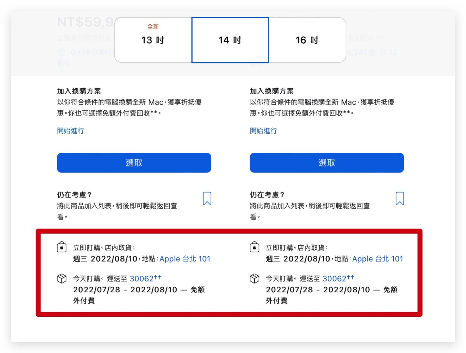
Task: Click right column Apple bag pickup icon
Action: [254, 247]
